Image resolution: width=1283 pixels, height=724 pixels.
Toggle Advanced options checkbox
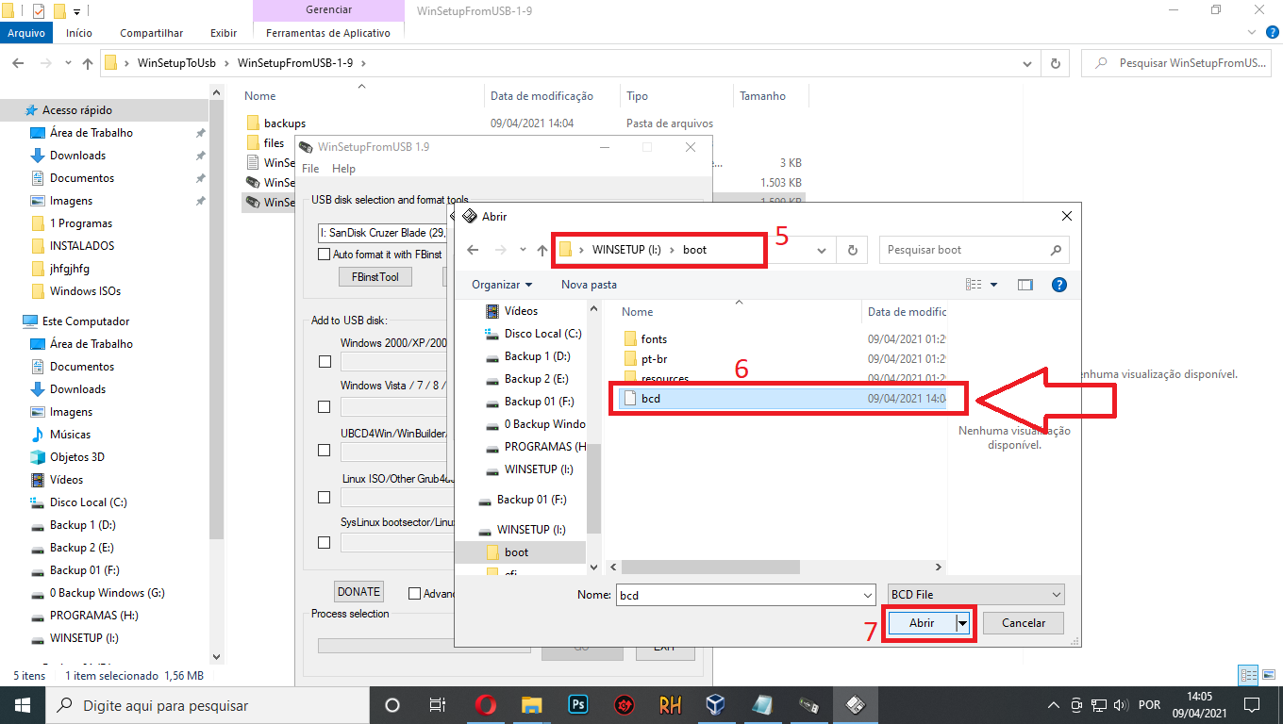coord(414,594)
